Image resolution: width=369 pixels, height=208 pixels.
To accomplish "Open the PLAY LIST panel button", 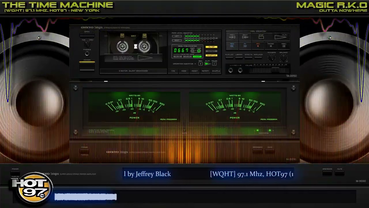I will pos(229,57).
